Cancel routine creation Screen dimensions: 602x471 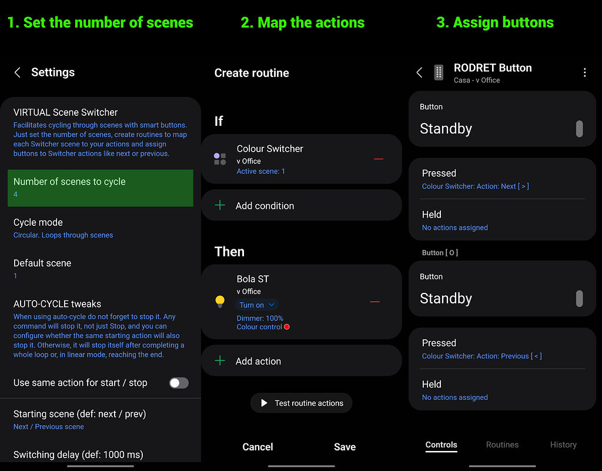point(257,447)
